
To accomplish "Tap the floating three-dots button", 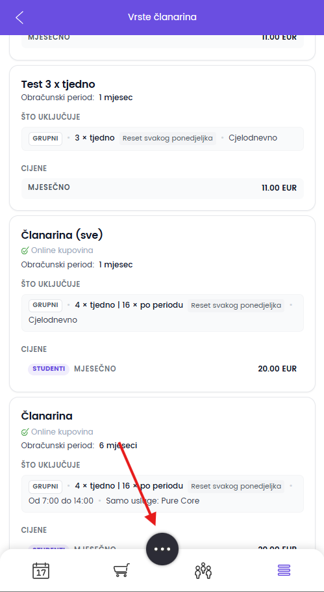I will (x=162, y=548).
